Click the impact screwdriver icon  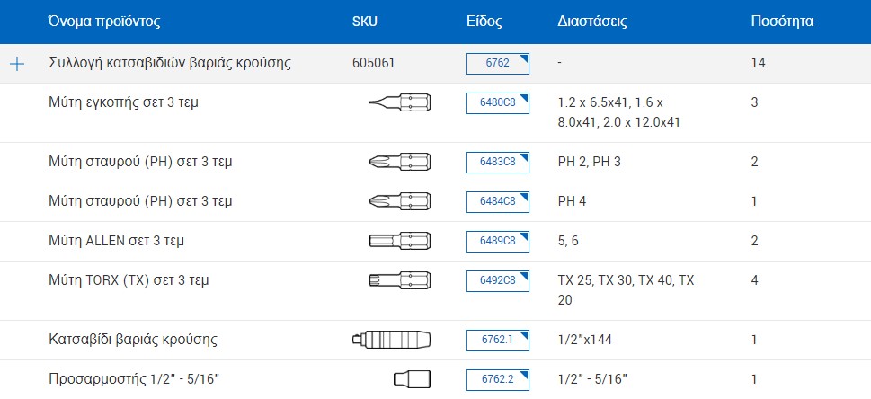coord(392,340)
